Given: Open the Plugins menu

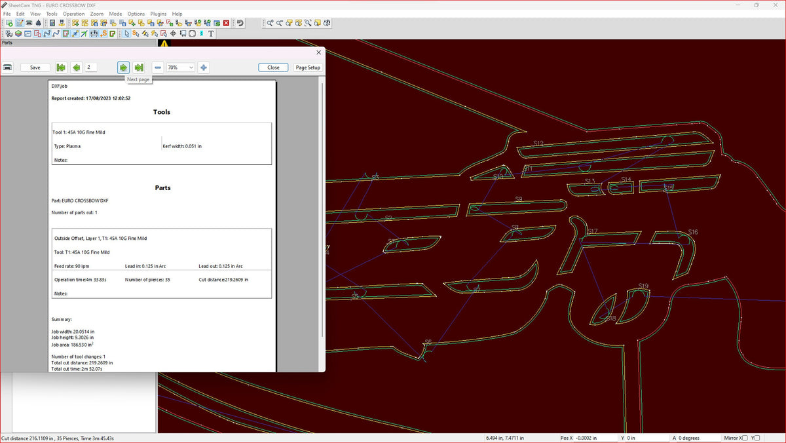Looking at the screenshot, I should [159, 14].
